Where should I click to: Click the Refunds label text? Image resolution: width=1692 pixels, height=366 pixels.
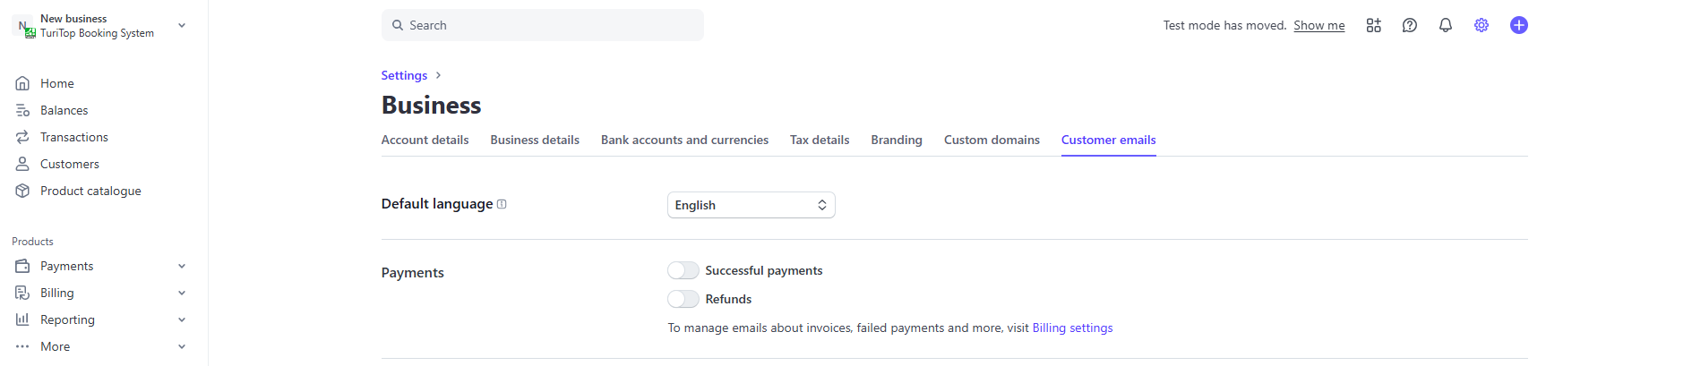(728, 299)
